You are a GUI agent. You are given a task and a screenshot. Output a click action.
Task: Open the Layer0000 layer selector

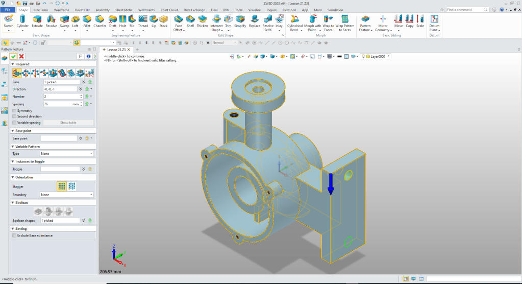[377, 56]
